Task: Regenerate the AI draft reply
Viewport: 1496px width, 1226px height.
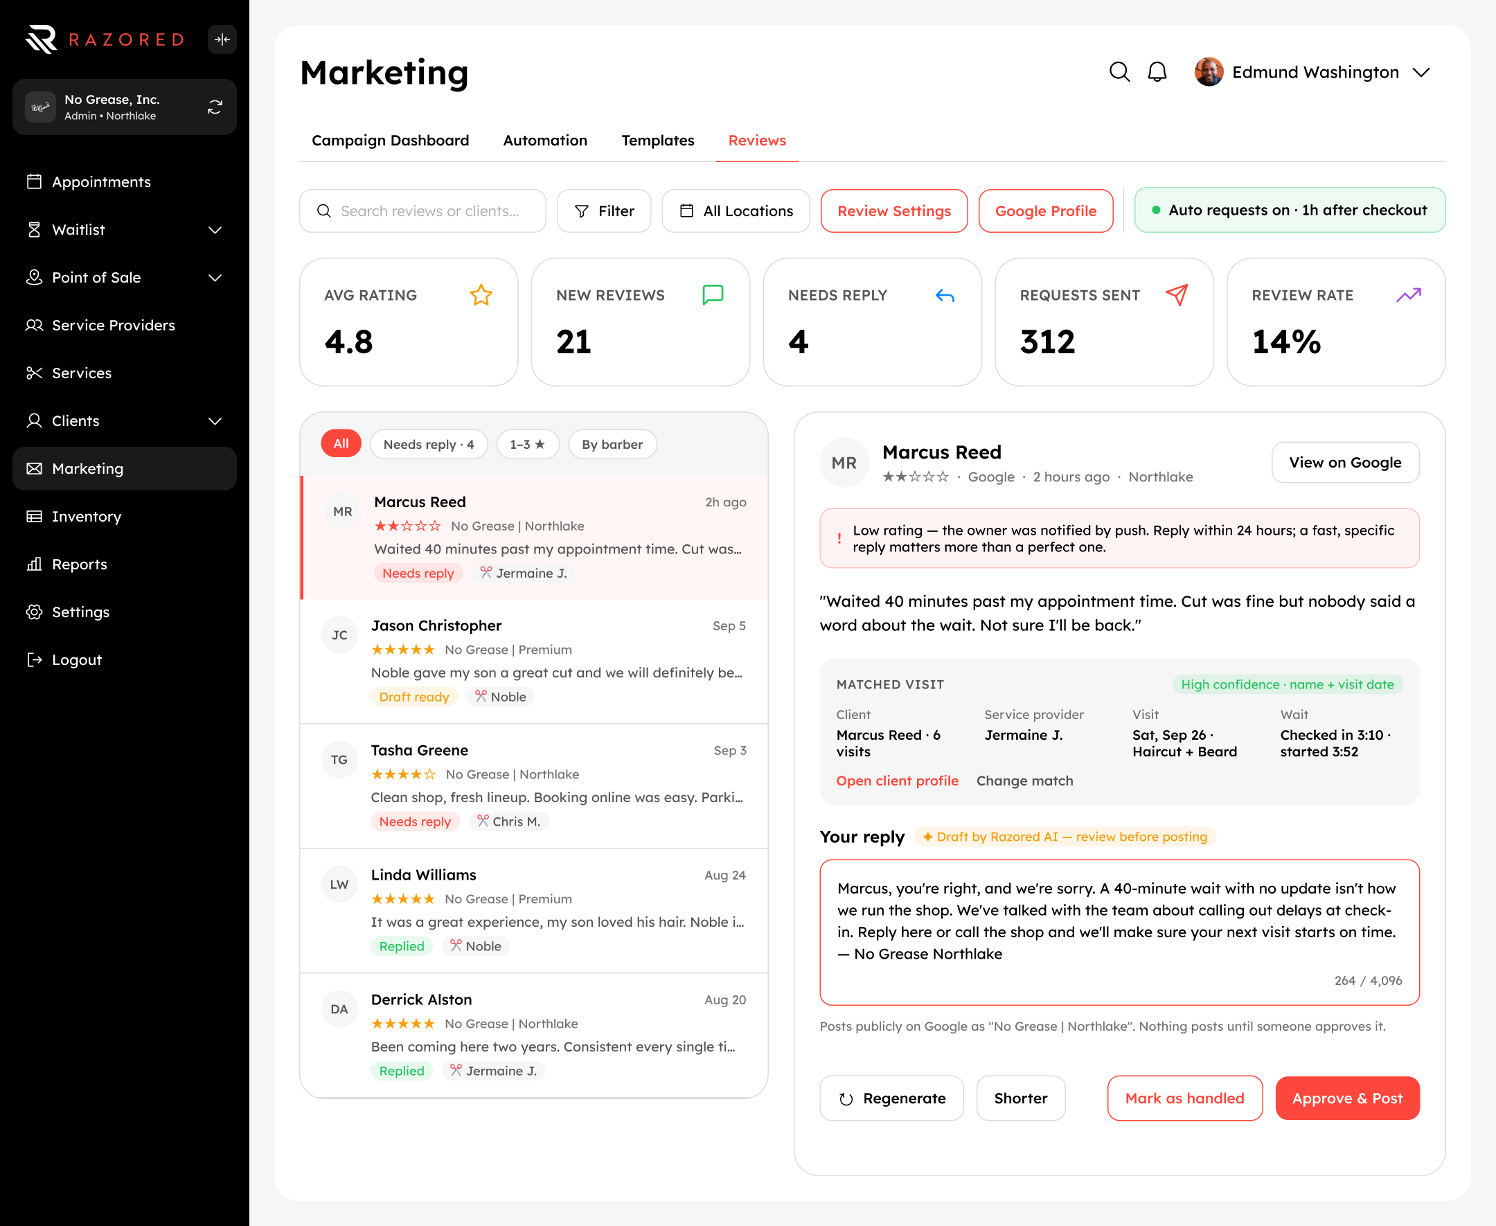Action: click(x=891, y=1098)
